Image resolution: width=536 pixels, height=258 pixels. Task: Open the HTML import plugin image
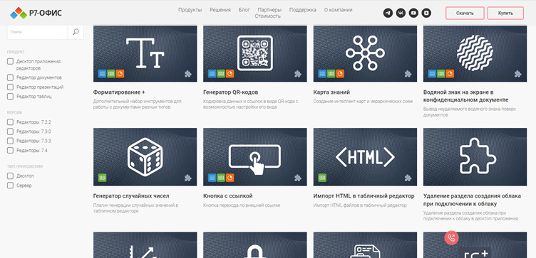click(x=365, y=157)
